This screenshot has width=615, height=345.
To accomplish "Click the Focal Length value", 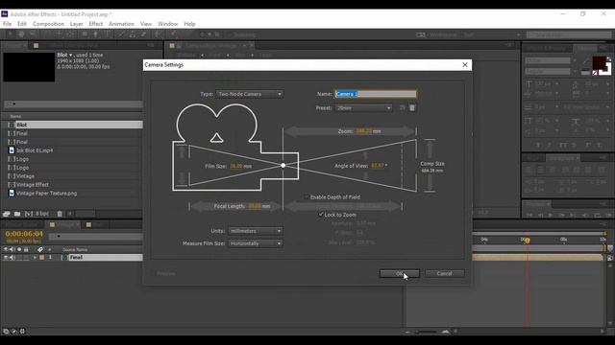I will click(x=255, y=206).
